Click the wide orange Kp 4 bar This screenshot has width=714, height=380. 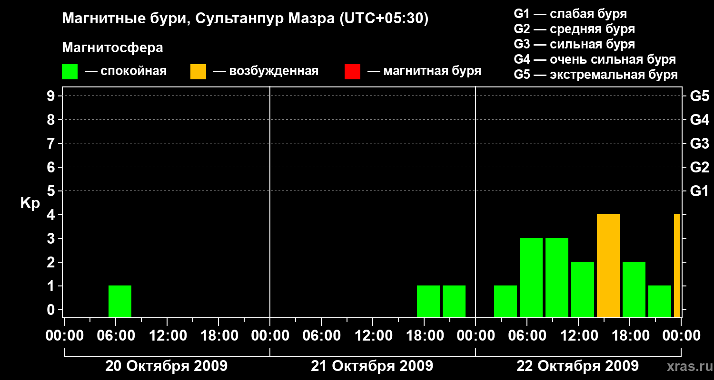pos(608,266)
